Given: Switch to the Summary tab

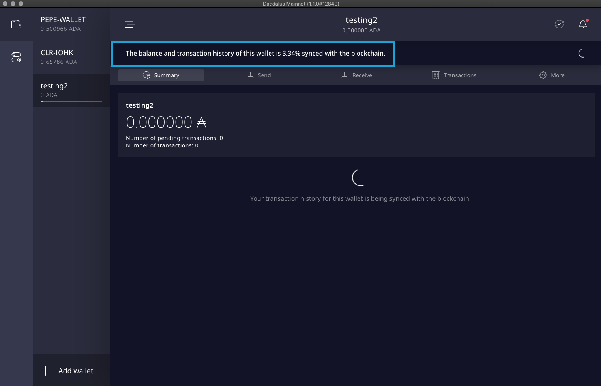Looking at the screenshot, I should [x=161, y=75].
